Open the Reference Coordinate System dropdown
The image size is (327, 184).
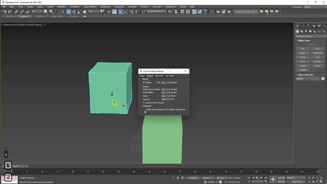point(94,11)
